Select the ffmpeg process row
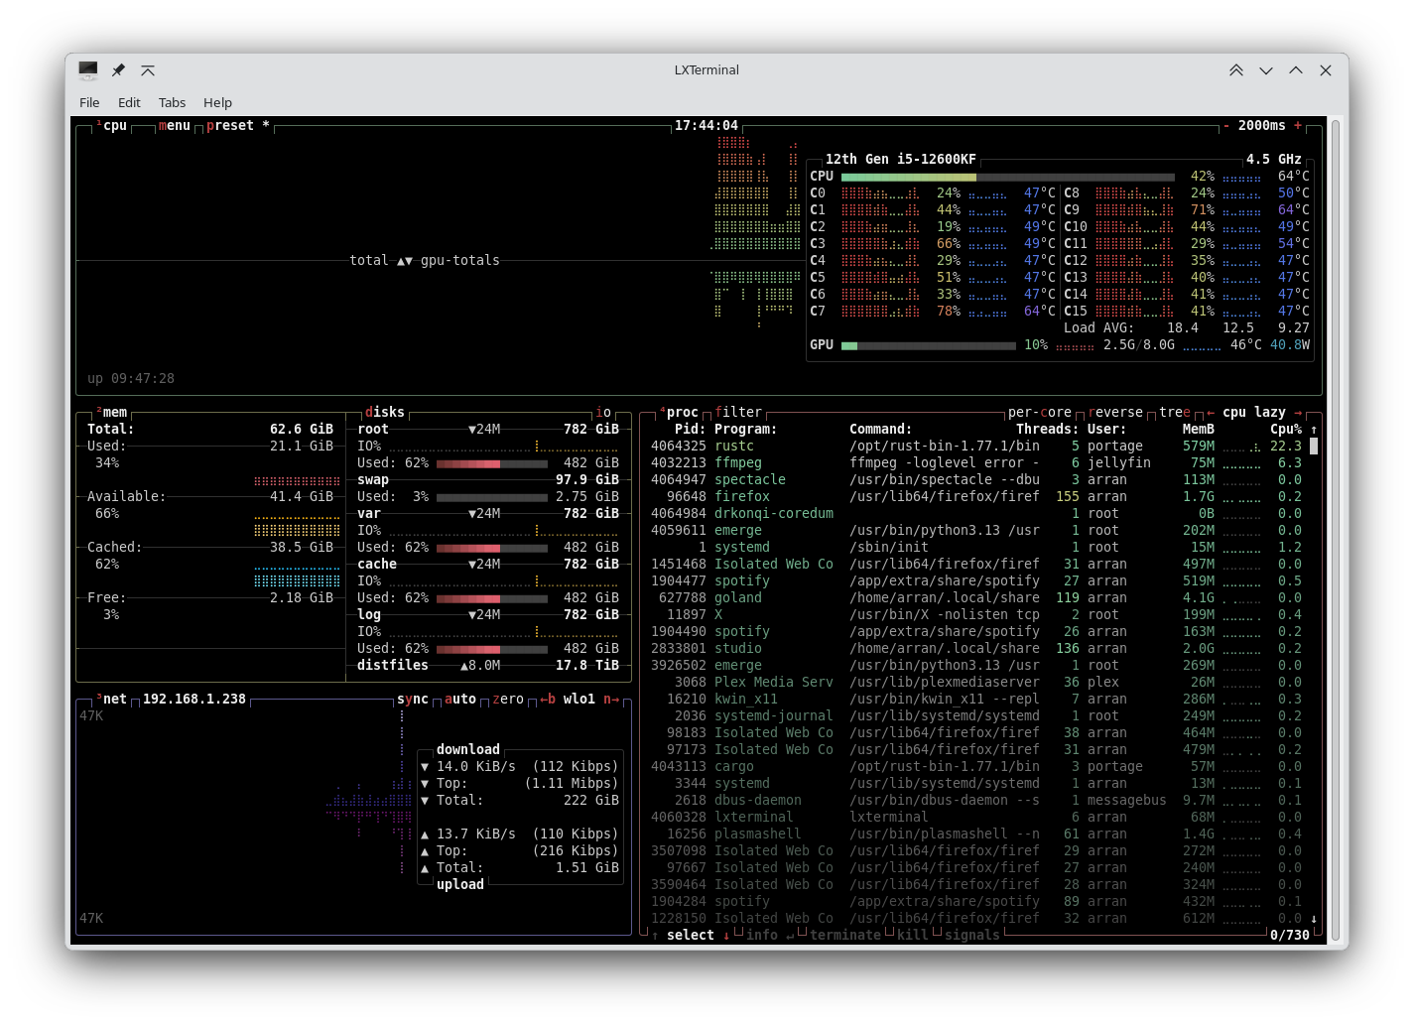 point(976,463)
